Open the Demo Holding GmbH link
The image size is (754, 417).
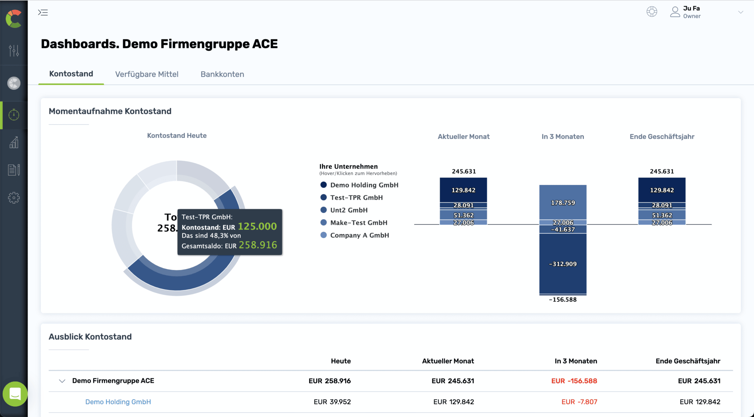pos(118,402)
